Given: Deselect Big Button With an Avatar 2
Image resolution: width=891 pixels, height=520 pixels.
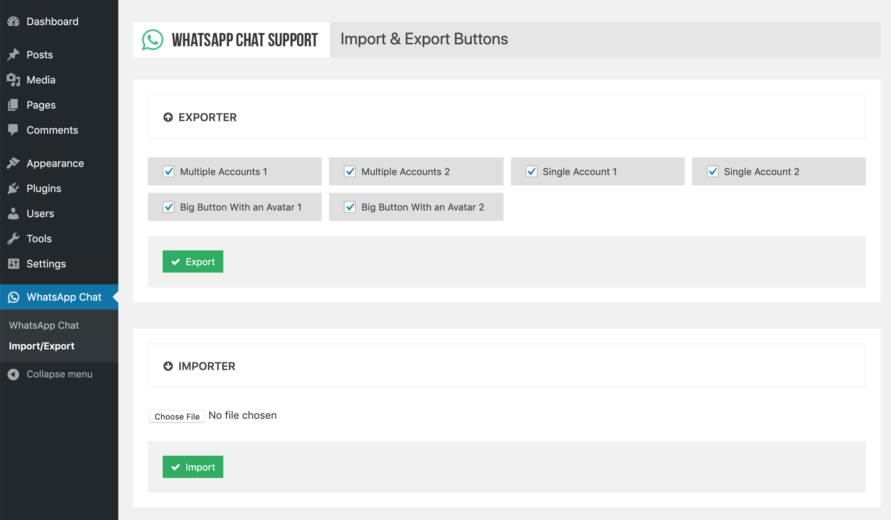Looking at the screenshot, I should coord(350,207).
